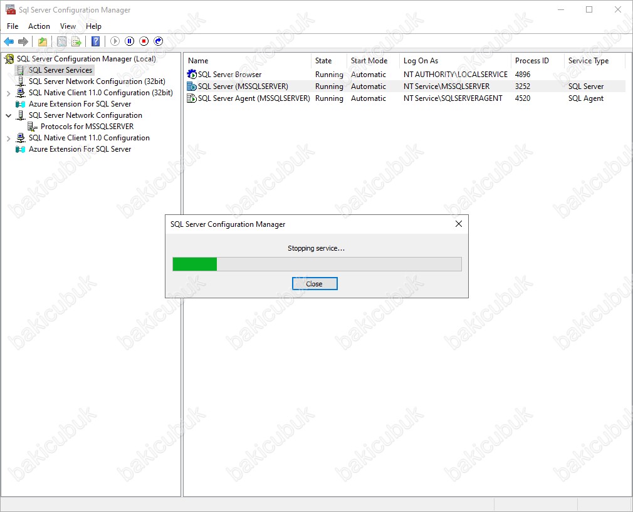This screenshot has height=512, width=633.
Task: Click the SQL Agent service type cell
Action: pos(586,98)
